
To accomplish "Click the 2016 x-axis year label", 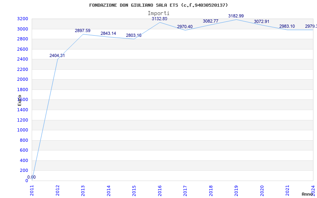I will click(x=160, y=190).
